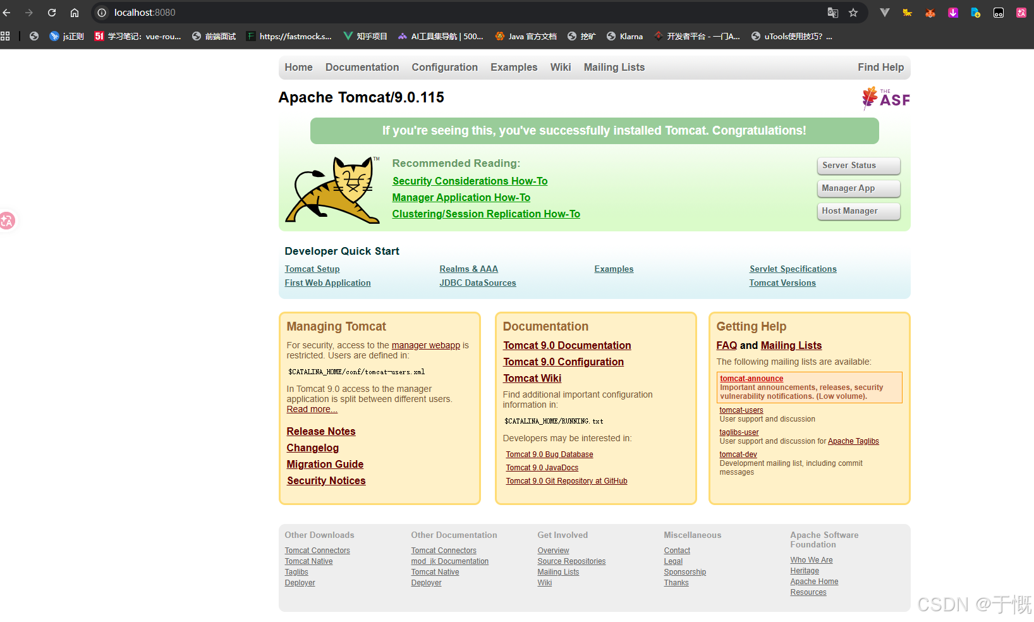This screenshot has height=622, width=1034.
Task: Open the Vue devtools extension icon
Action: 885,13
